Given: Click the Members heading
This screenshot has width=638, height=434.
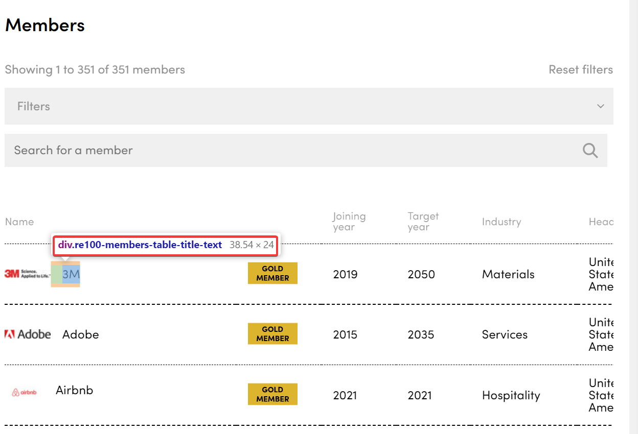Looking at the screenshot, I should (45, 25).
